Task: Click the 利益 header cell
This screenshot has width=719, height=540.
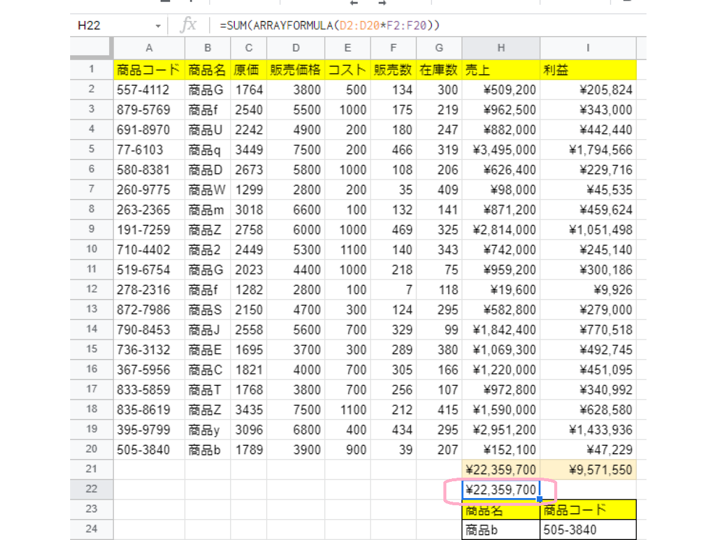Action: pos(588,70)
